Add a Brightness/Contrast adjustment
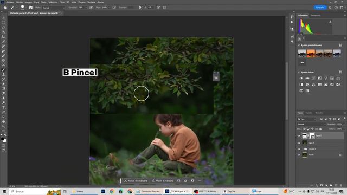 tap(301, 78)
